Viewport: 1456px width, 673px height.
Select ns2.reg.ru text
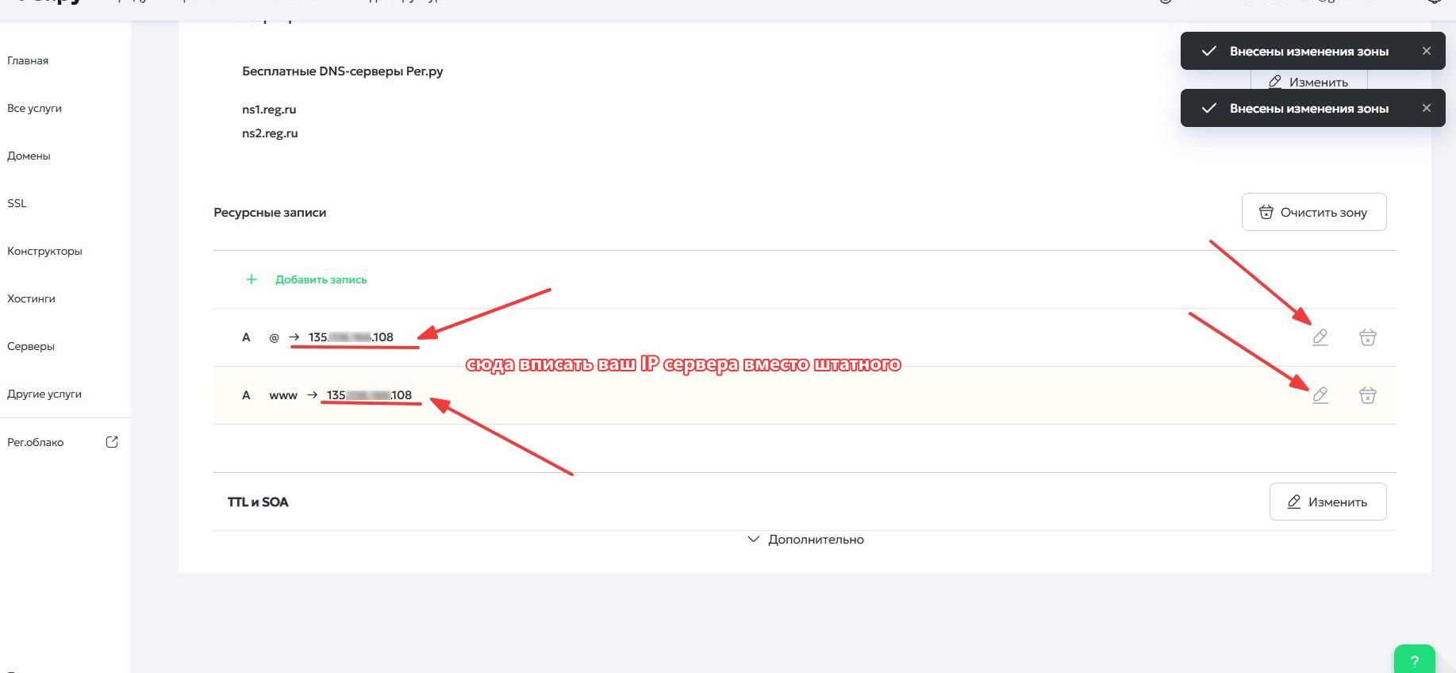(270, 133)
